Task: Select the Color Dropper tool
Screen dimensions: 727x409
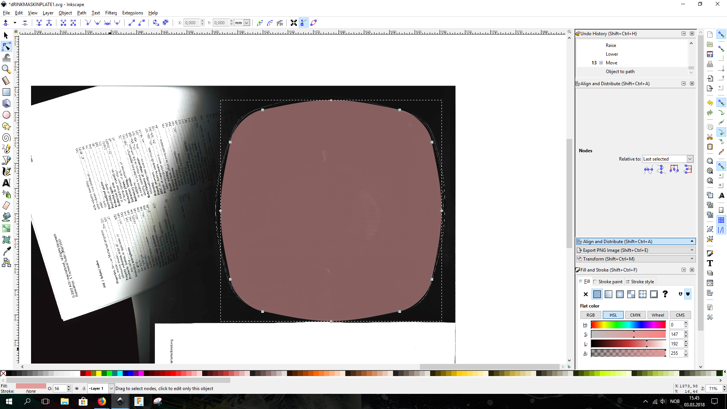Action: point(6,251)
